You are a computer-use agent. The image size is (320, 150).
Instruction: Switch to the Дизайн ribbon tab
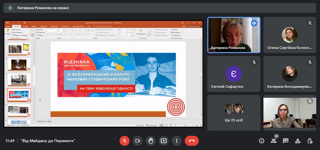click(34, 26)
